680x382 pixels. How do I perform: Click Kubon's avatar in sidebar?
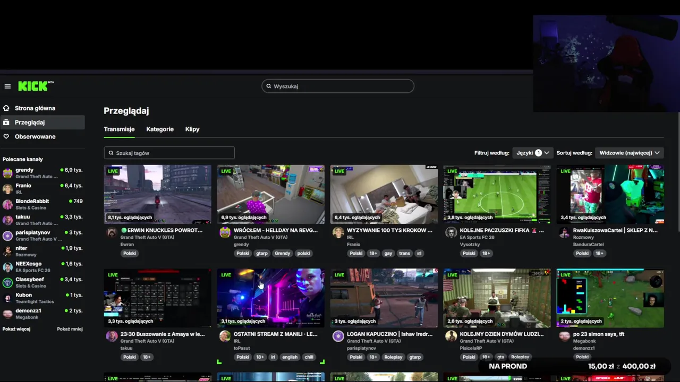(x=7, y=298)
